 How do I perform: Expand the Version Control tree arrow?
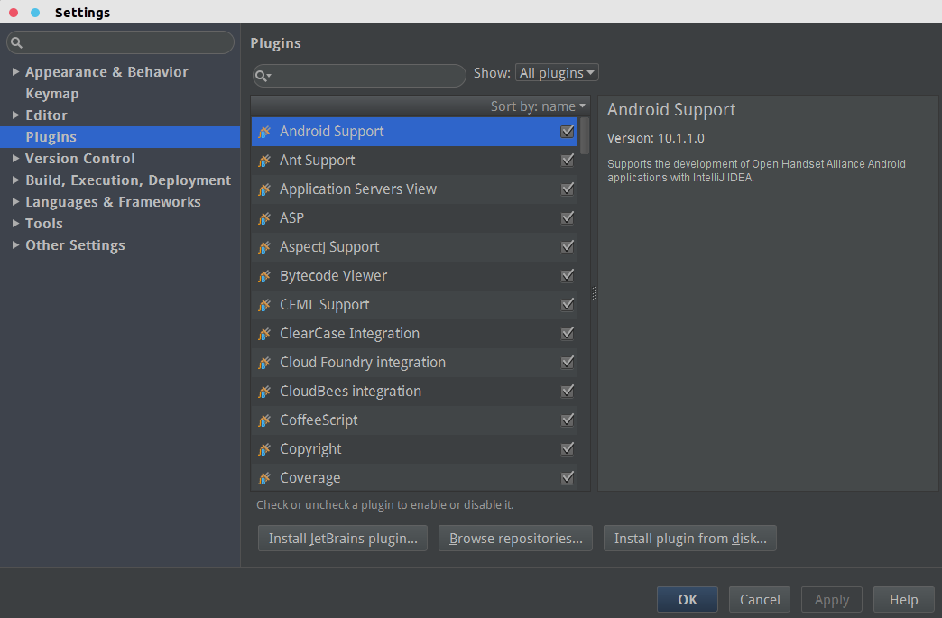[15, 159]
